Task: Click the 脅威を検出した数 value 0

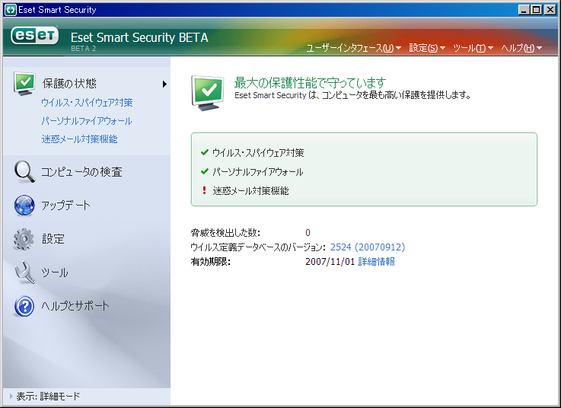Action: (x=308, y=233)
